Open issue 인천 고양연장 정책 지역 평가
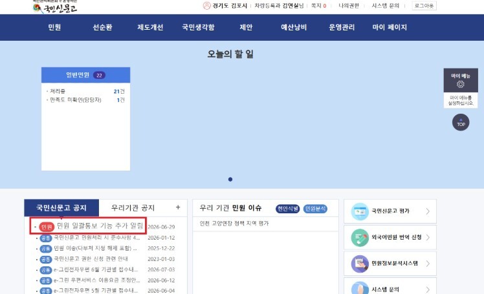The width and height of the screenshot is (484, 294). coord(234,224)
